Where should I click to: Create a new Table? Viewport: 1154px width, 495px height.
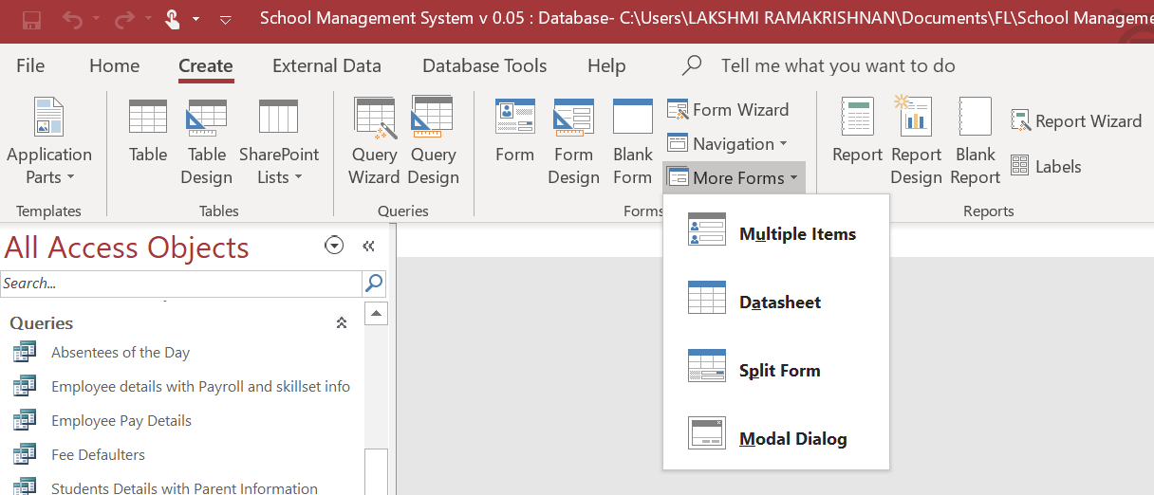click(148, 132)
